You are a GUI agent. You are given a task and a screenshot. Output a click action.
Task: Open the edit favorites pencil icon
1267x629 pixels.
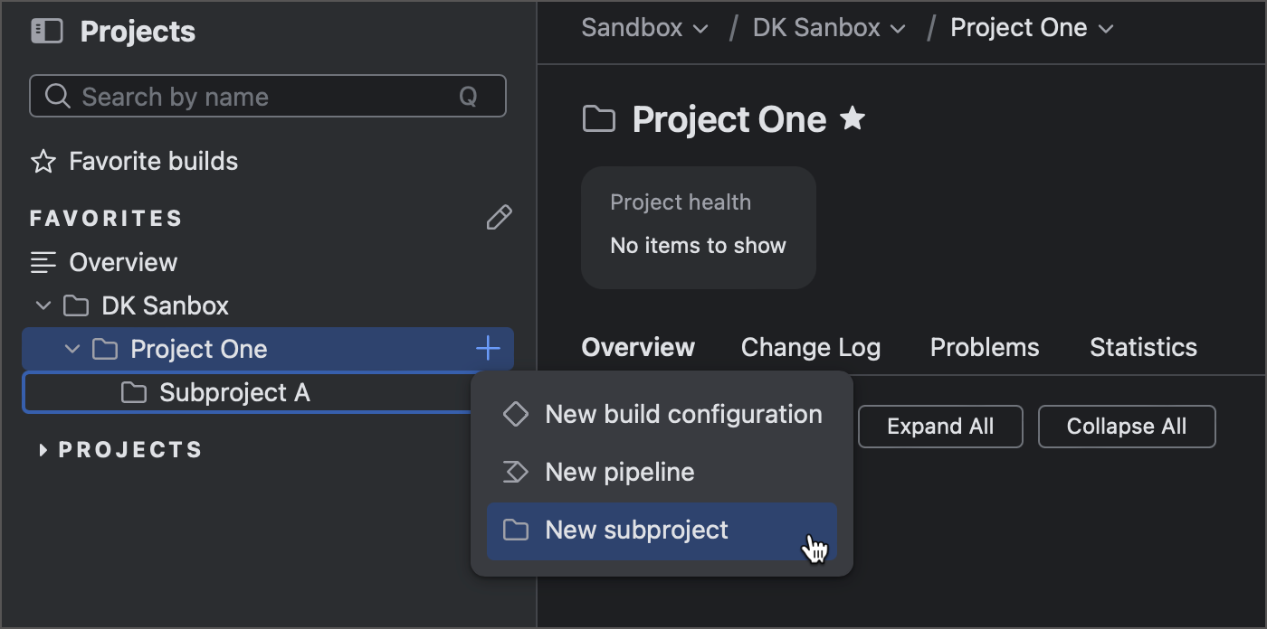(499, 217)
